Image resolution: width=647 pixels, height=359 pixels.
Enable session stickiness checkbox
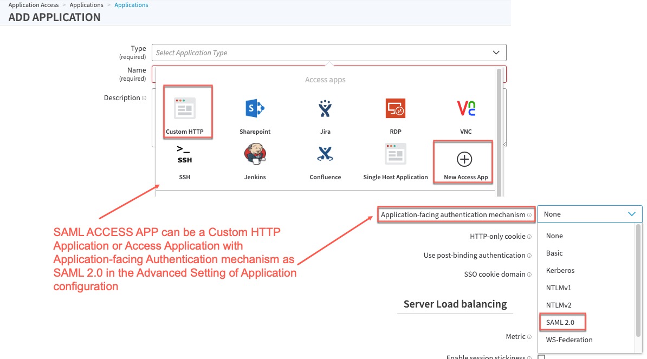(541, 357)
